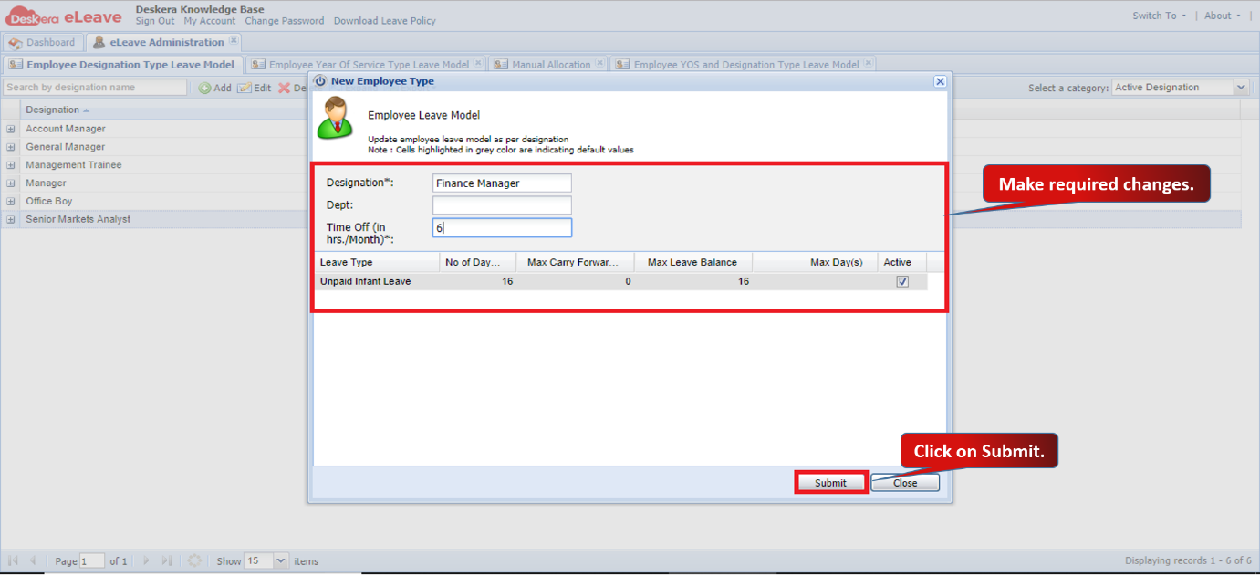Open the My Account link
The image size is (1260, 576).
point(209,21)
